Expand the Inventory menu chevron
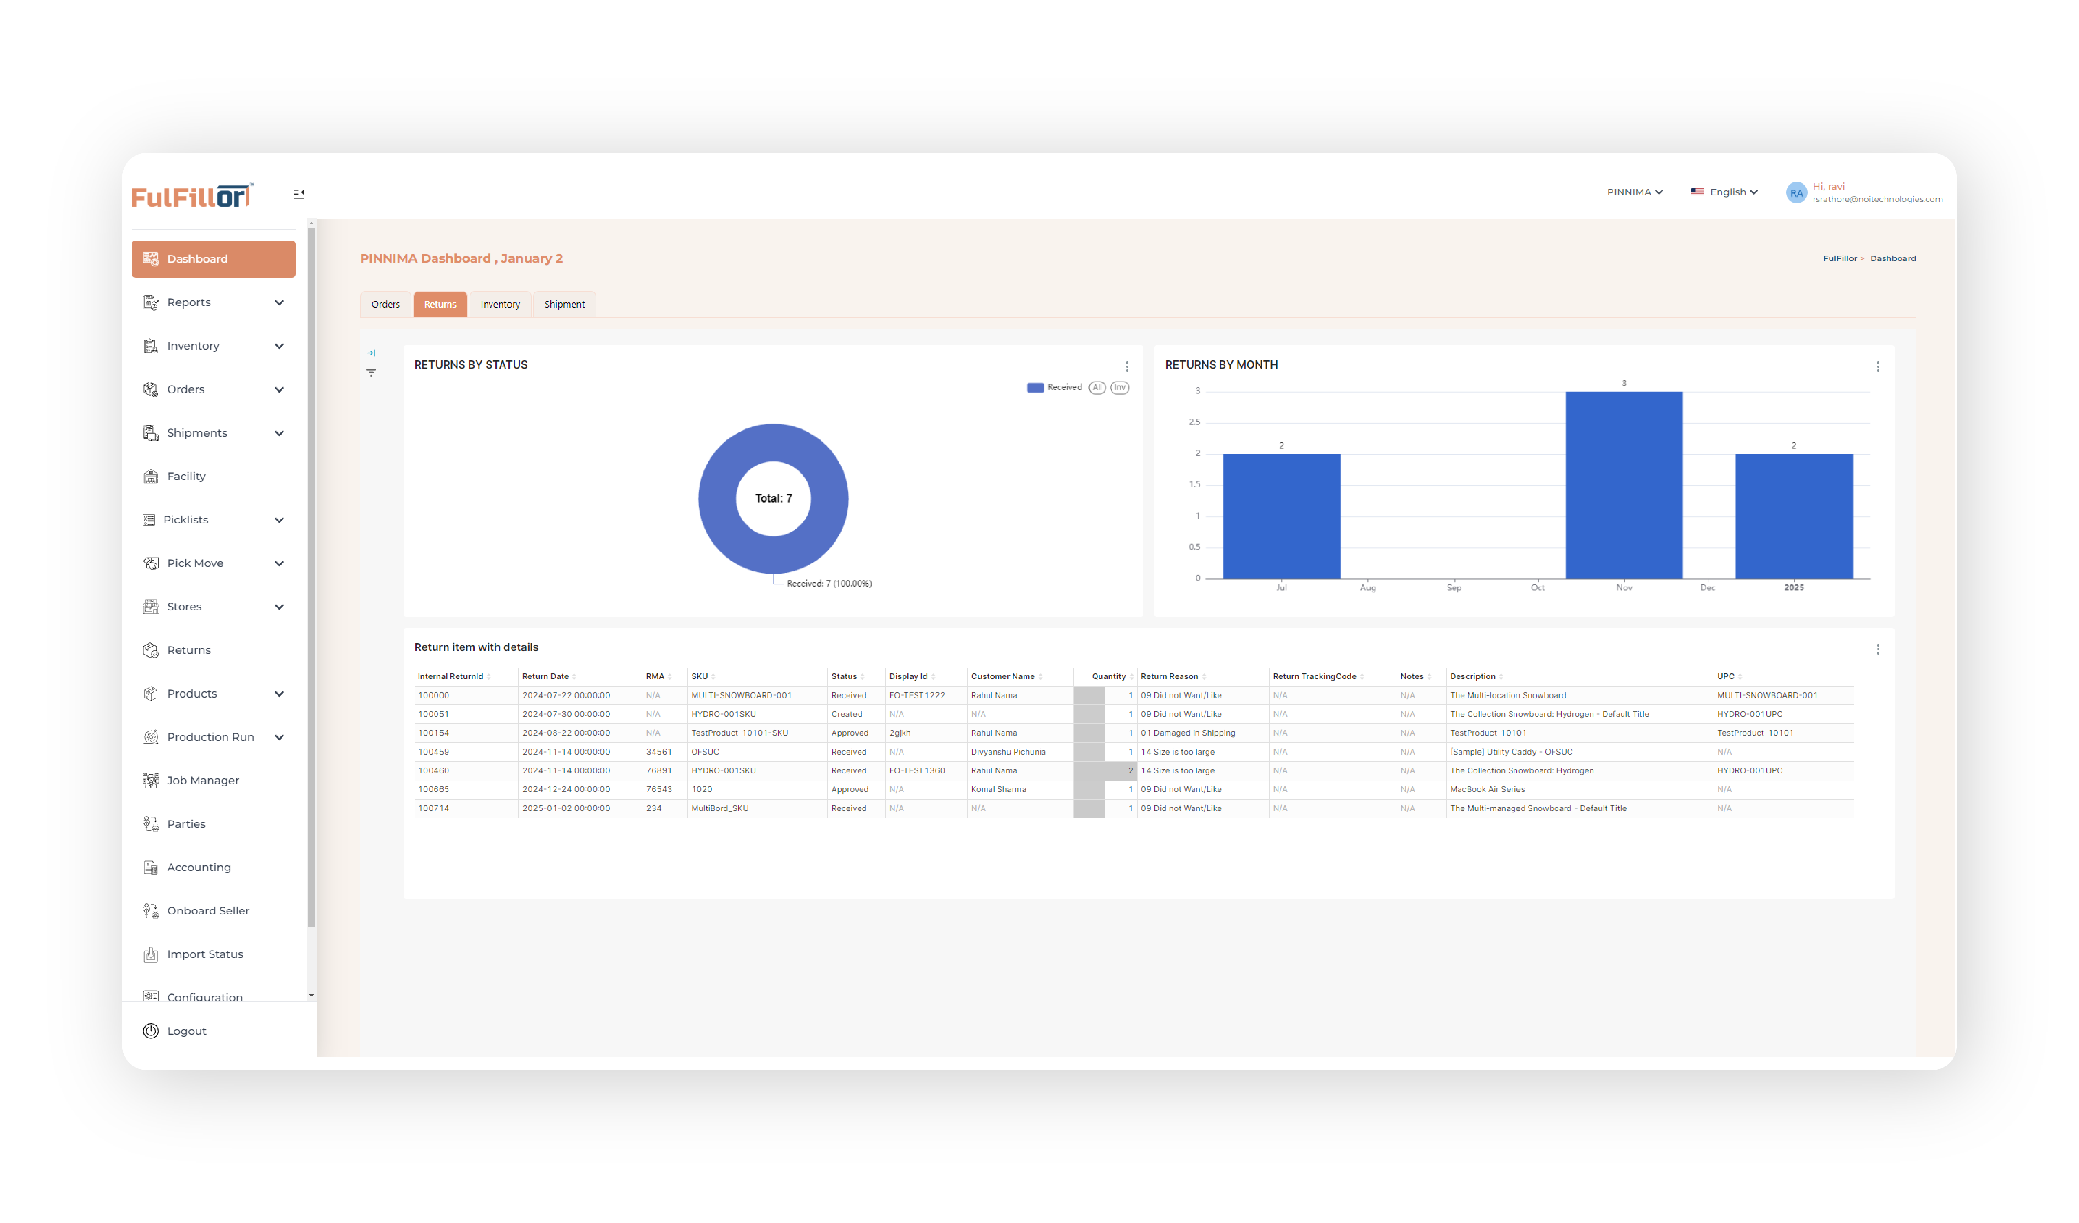 tap(279, 347)
